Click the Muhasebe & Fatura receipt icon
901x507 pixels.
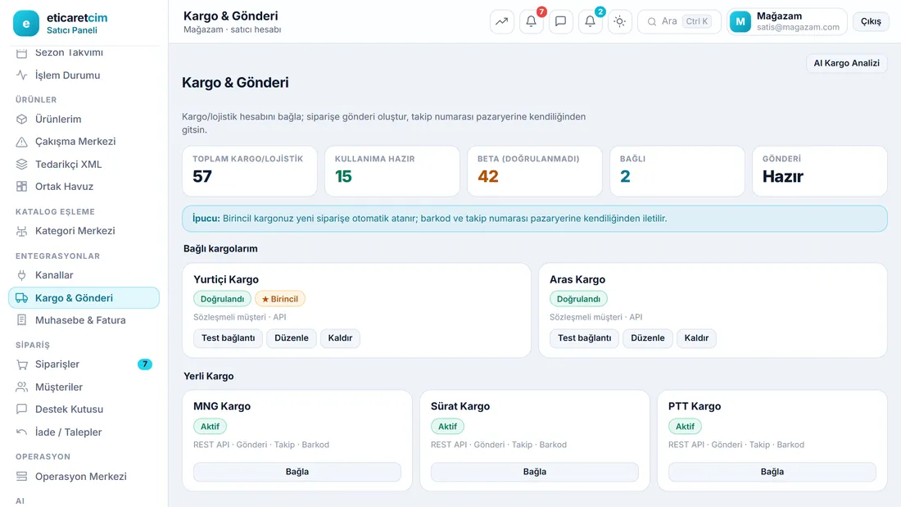tap(22, 320)
